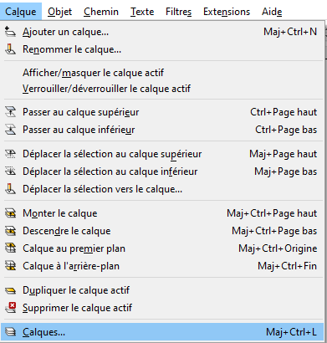Open the Chemin menu
This screenshot has height=343, width=327.
coord(101,12)
